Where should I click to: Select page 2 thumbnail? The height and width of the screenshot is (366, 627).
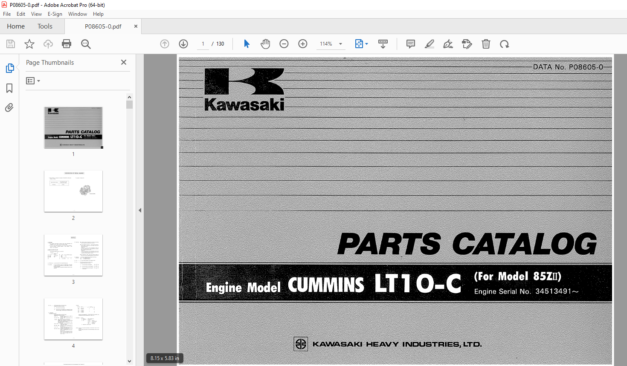click(73, 191)
